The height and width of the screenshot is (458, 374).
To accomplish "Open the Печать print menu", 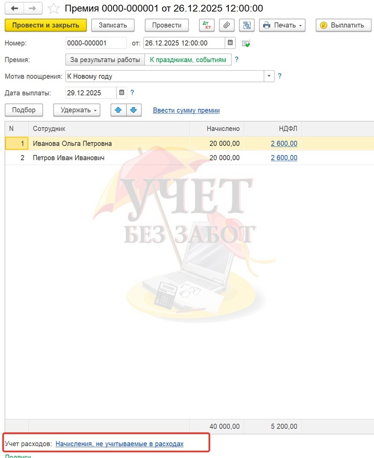I will 282,25.
